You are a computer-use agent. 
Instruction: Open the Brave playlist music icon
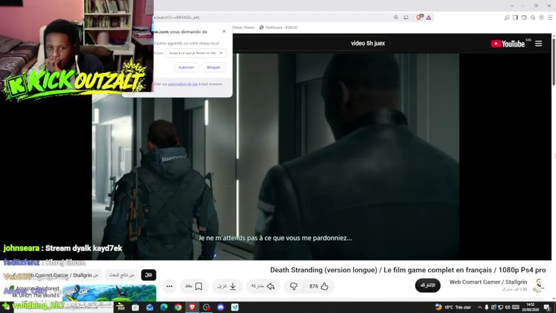point(506,17)
